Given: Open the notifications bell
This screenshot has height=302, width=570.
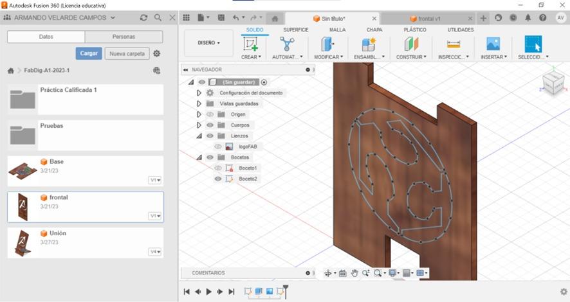Looking at the screenshot, I should 528,17.
